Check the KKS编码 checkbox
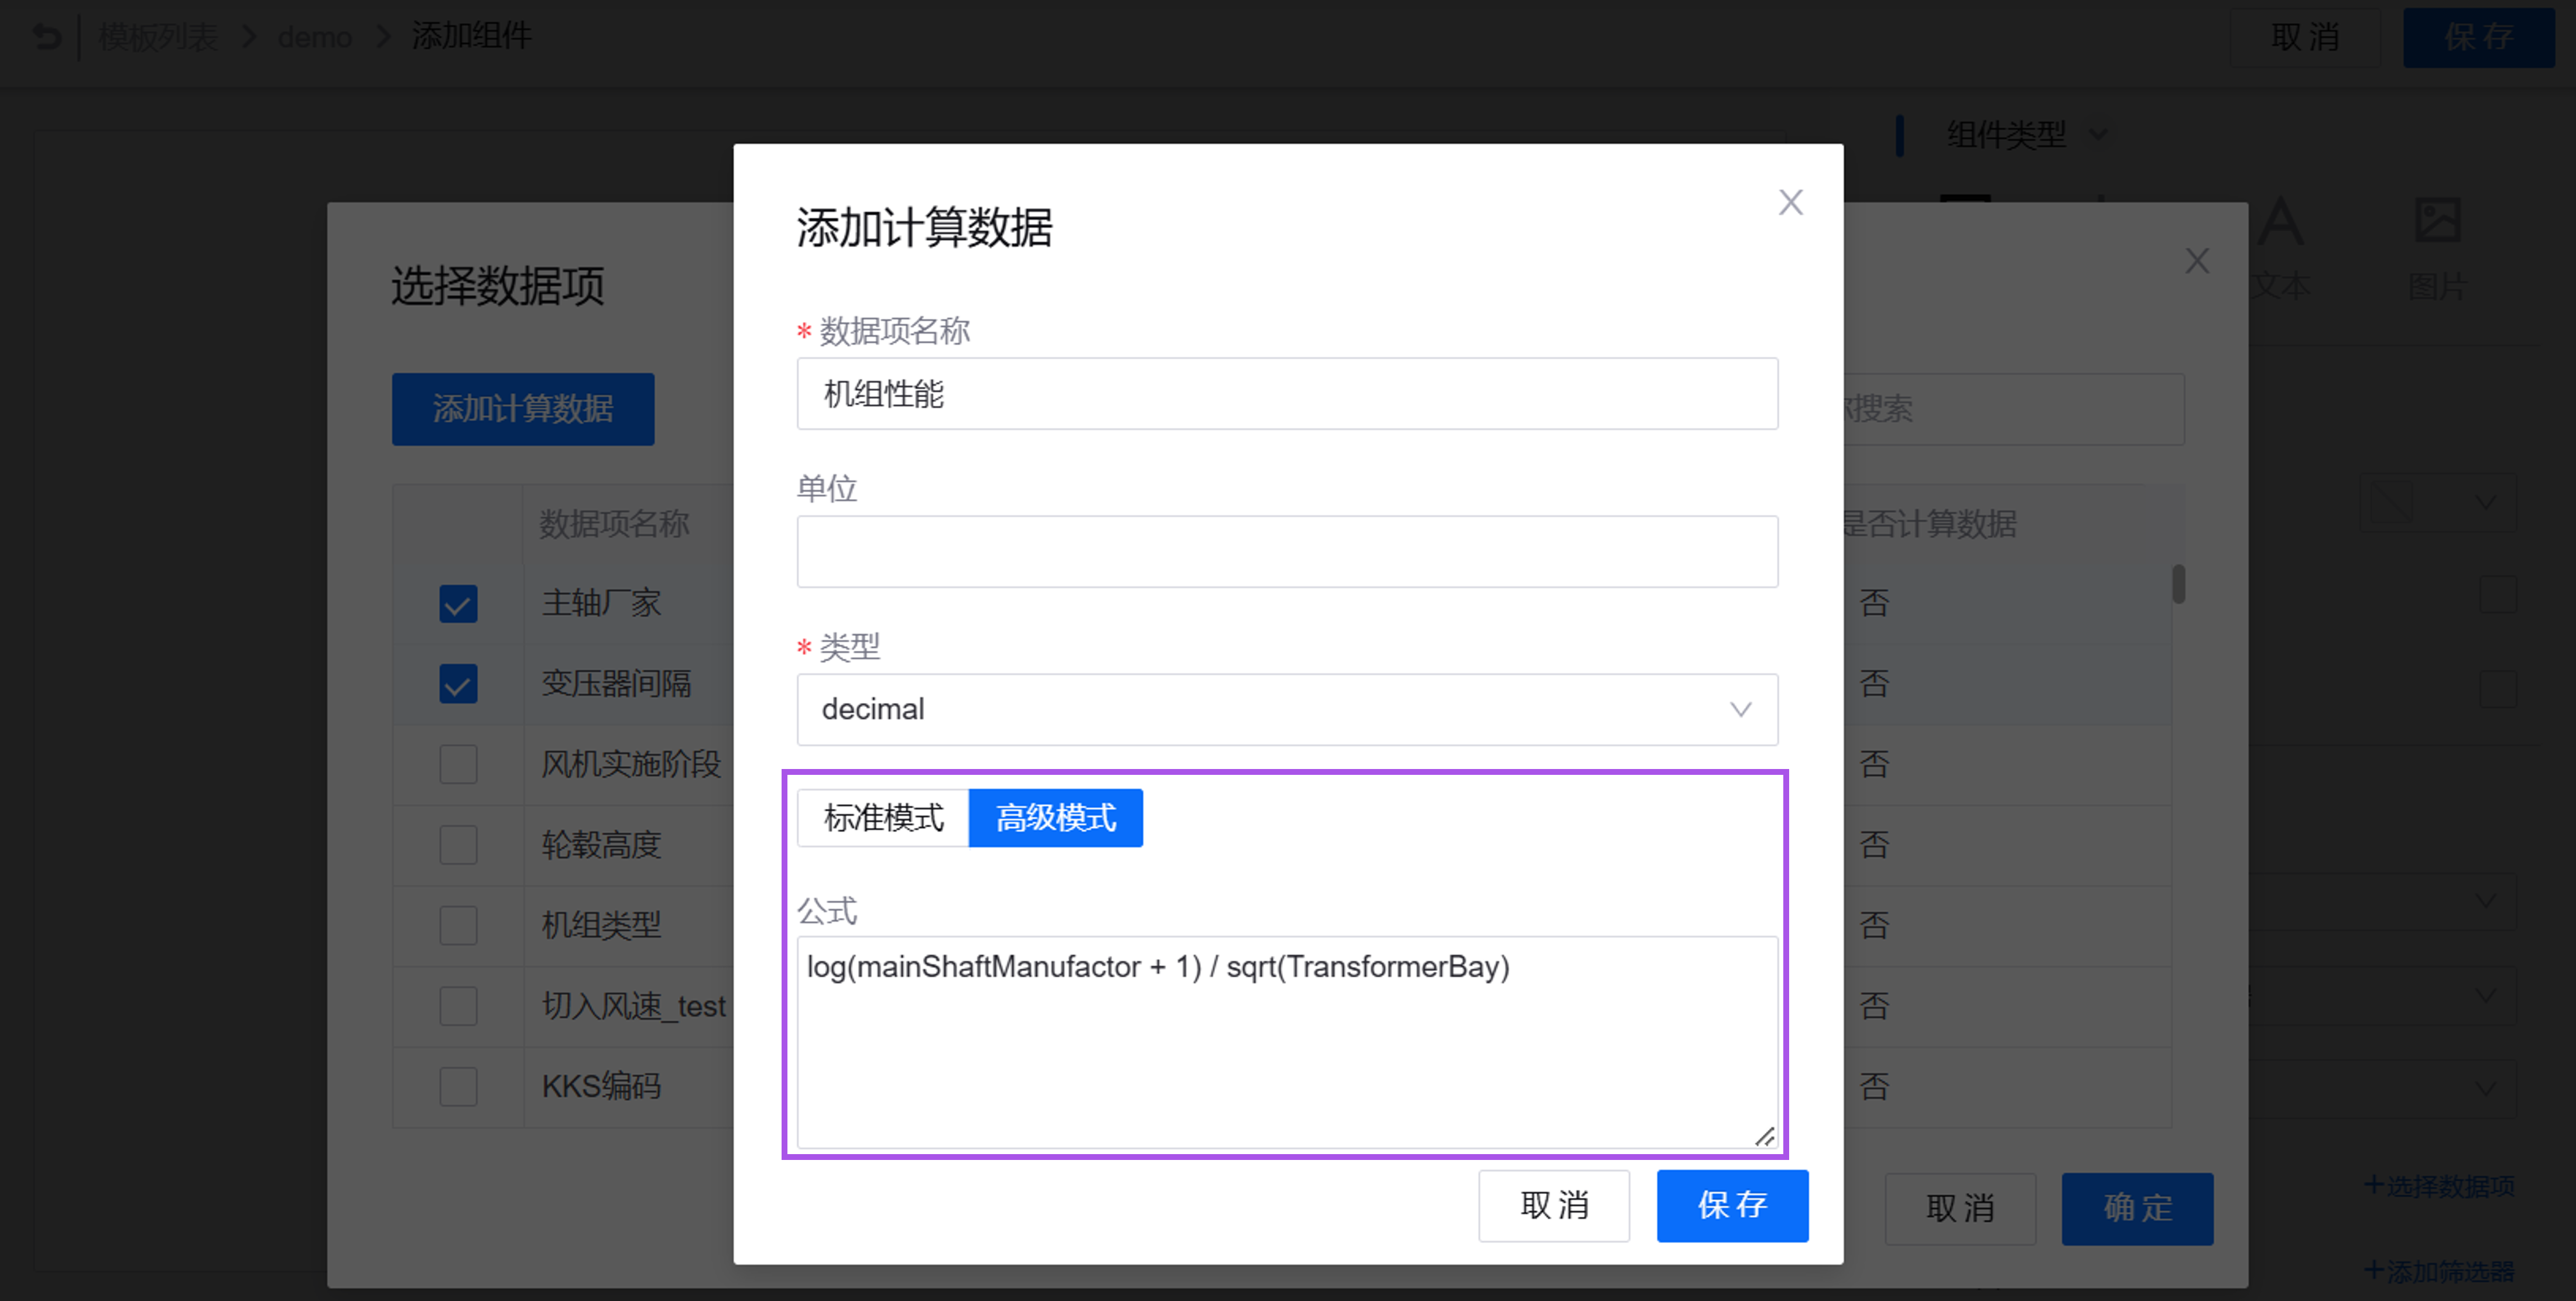2576x1301 pixels. coord(458,1087)
